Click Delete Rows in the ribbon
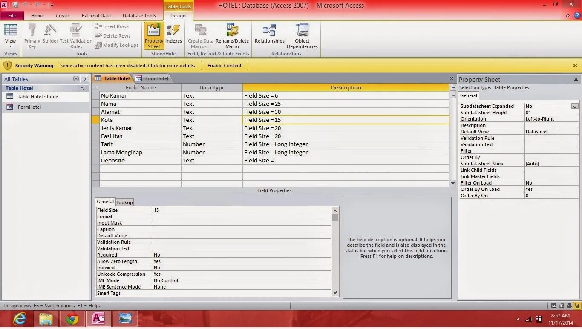The width and height of the screenshot is (582, 329). pyautogui.click(x=113, y=36)
